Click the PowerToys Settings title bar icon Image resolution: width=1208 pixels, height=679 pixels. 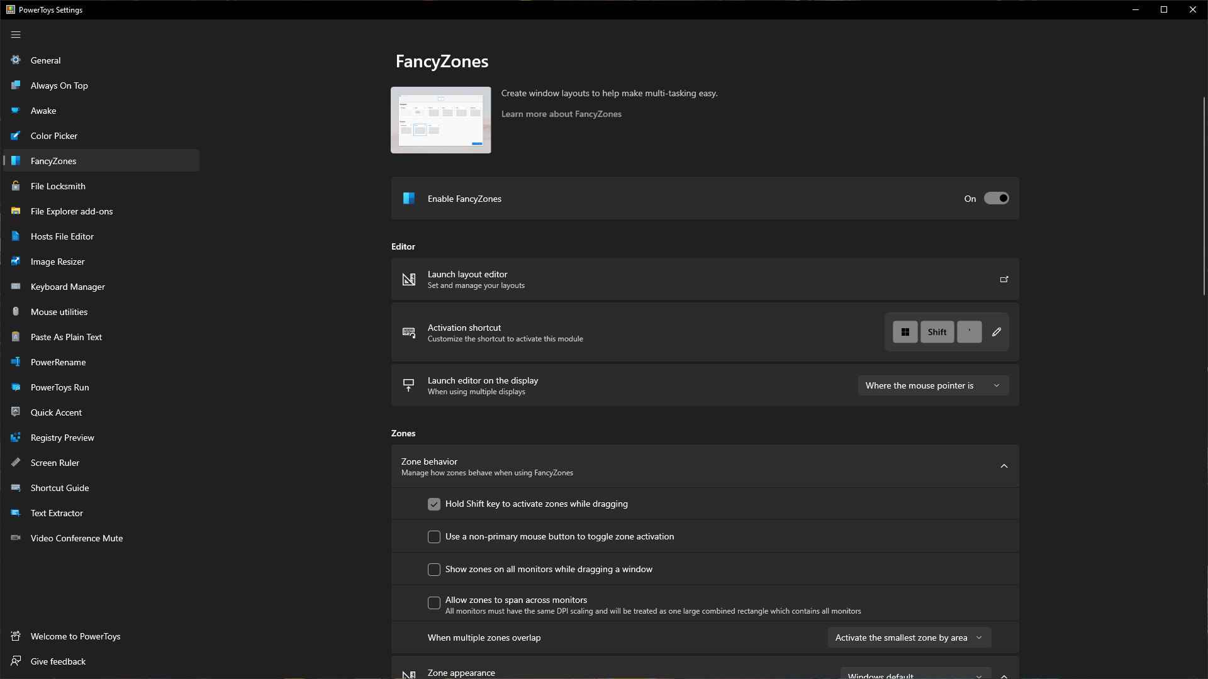[x=10, y=9]
